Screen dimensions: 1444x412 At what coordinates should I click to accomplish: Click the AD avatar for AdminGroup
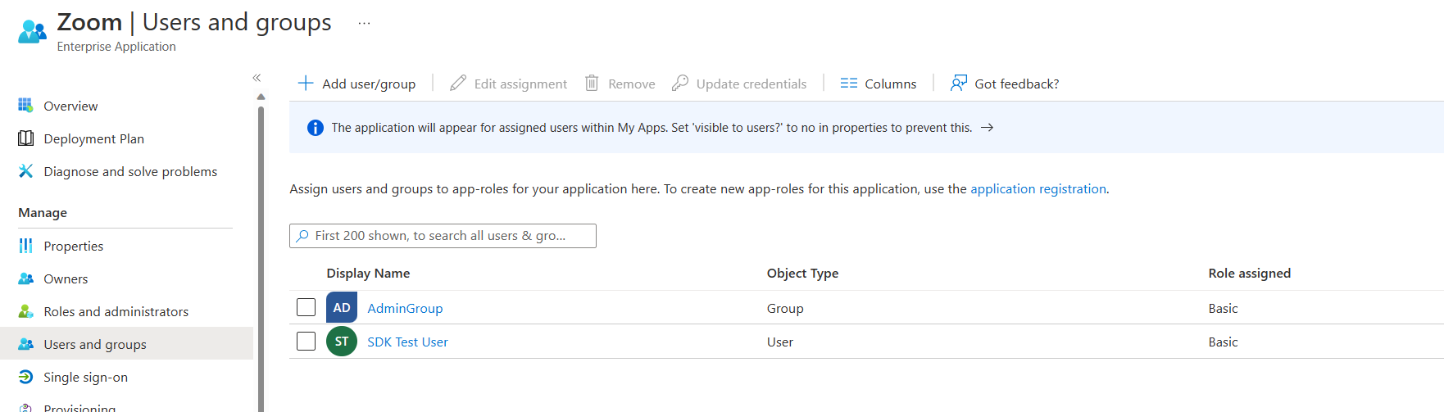(x=342, y=308)
